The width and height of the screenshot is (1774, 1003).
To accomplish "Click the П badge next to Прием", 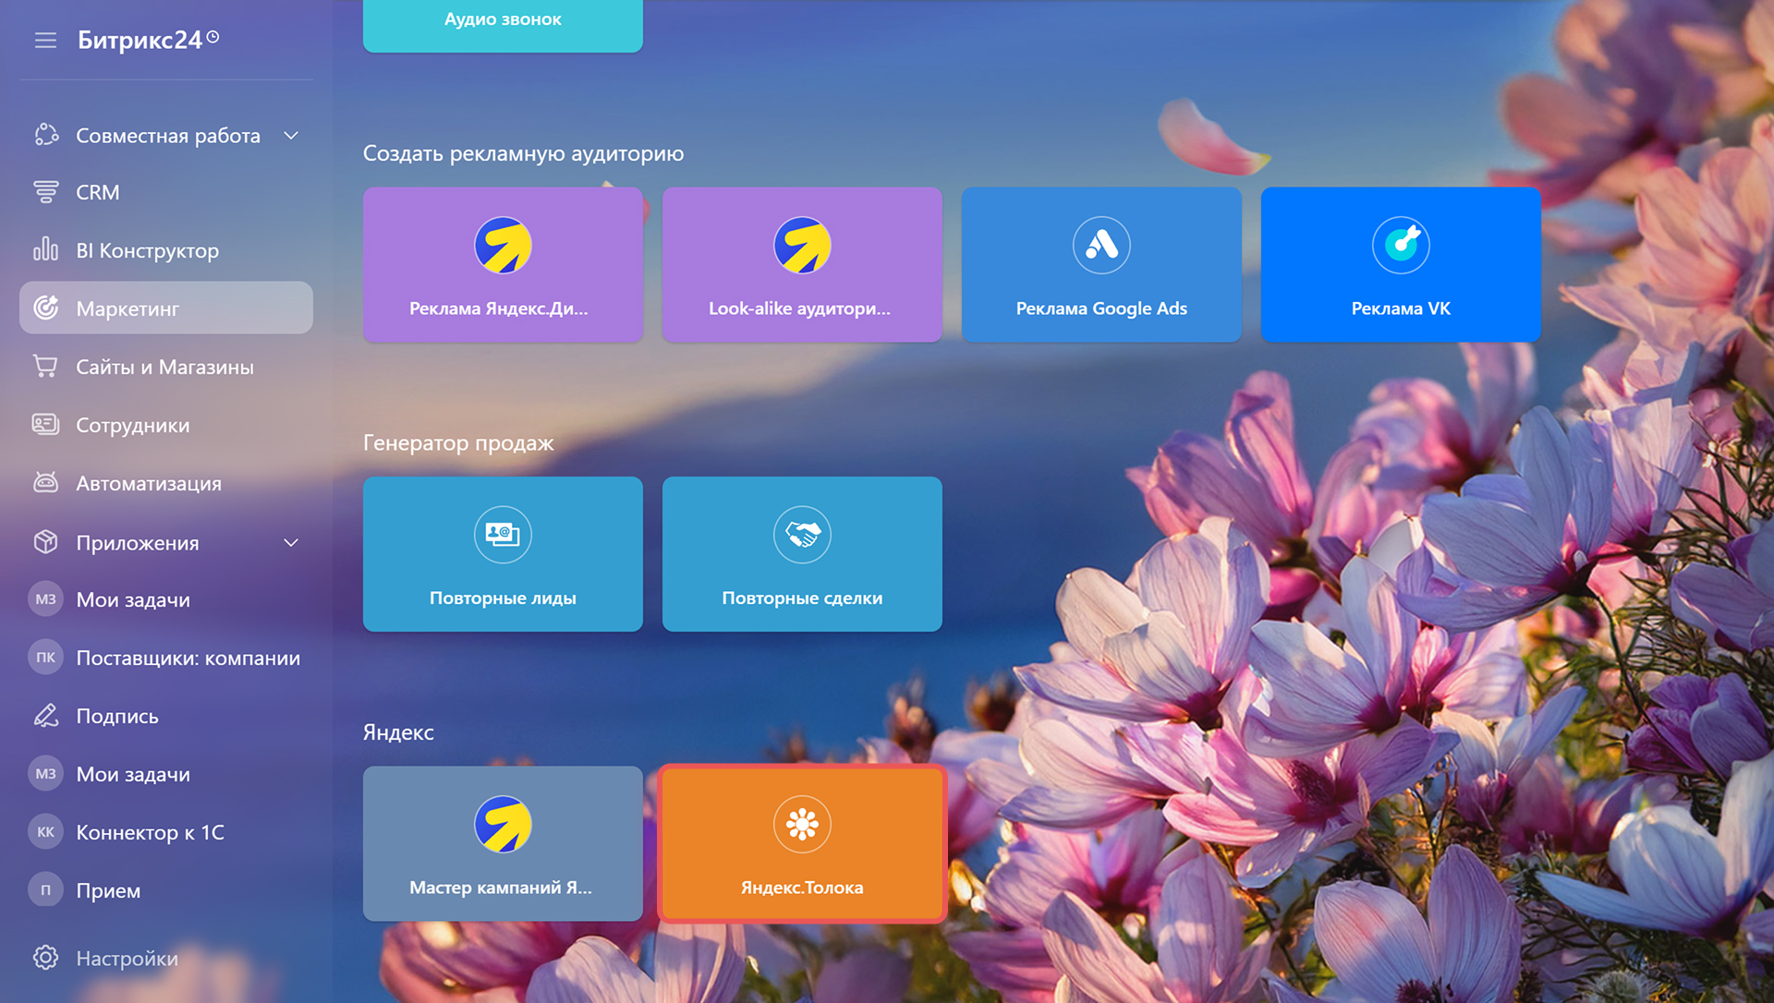I will tap(45, 890).
